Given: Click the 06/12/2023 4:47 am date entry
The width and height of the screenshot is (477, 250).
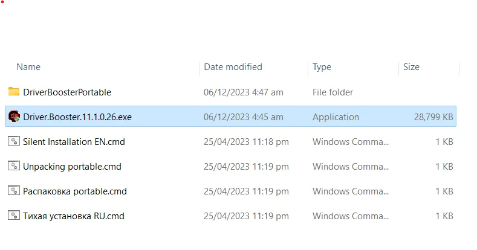Looking at the screenshot, I should tap(244, 92).
